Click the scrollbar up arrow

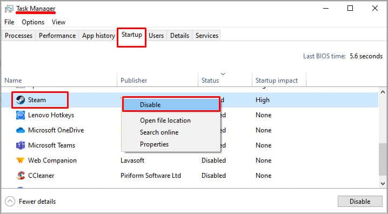[x=383, y=92]
